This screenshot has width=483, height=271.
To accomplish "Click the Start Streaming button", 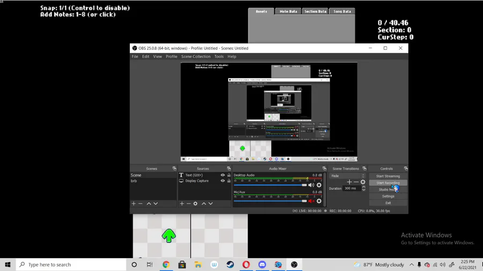I will (388, 176).
